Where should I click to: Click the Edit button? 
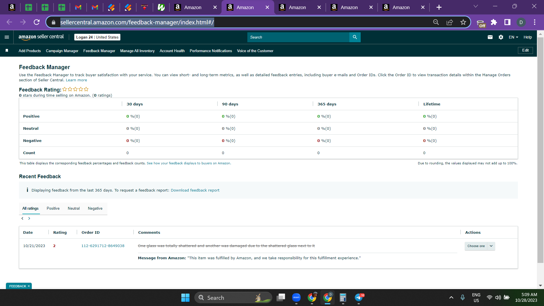pos(525,50)
